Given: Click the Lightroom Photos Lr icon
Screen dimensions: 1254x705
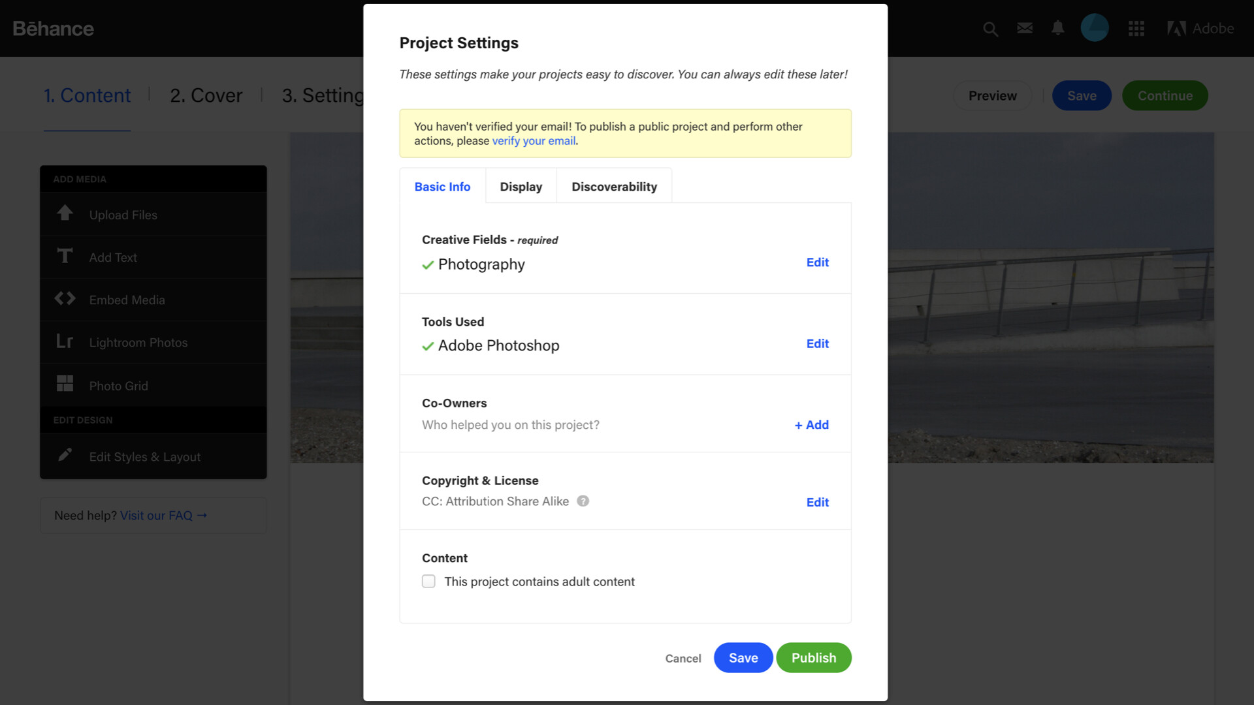Looking at the screenshot, I should 65,341.
